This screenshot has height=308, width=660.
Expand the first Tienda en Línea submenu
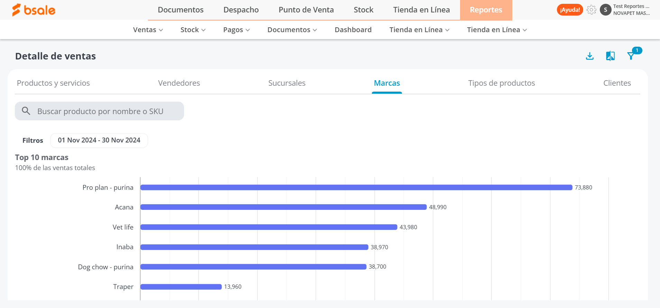pyautogui.click(x=420, y=30)
